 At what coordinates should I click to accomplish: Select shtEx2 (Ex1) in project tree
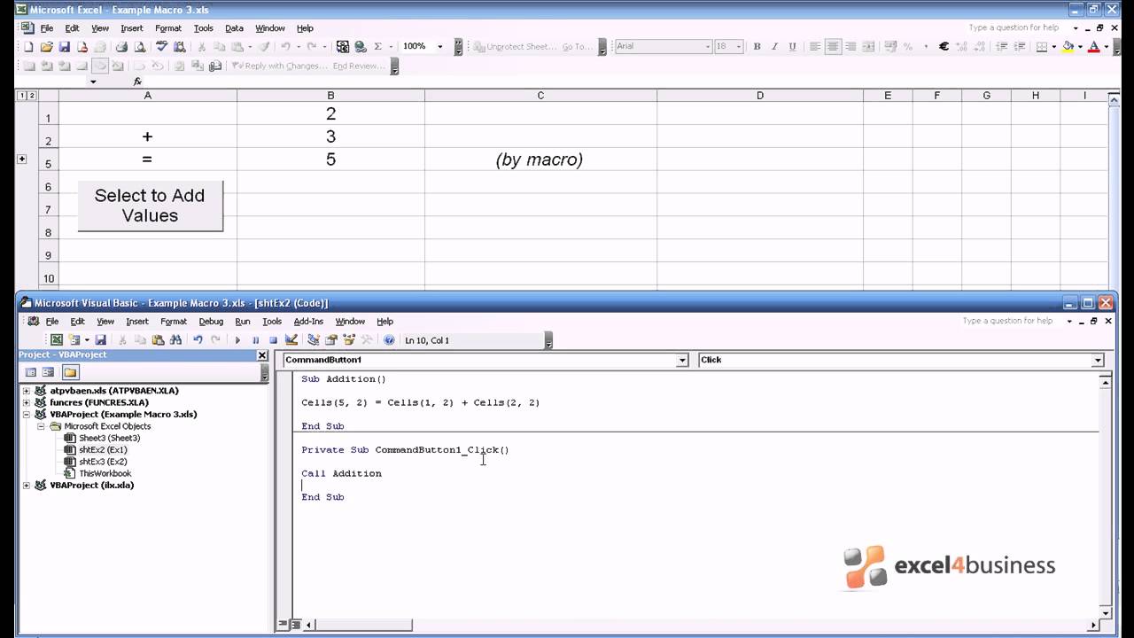(x=103, y=450)
